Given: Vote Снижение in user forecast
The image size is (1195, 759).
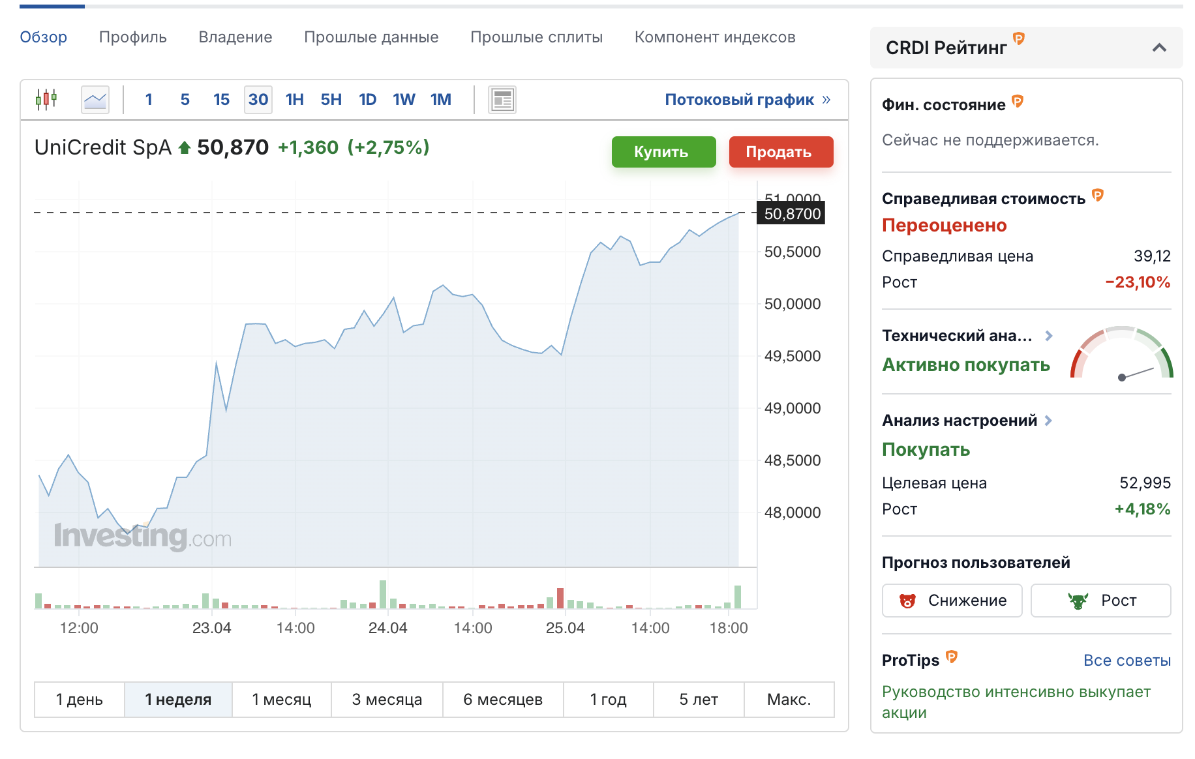Looking at the screenshot, I should (x=952, y=601).
